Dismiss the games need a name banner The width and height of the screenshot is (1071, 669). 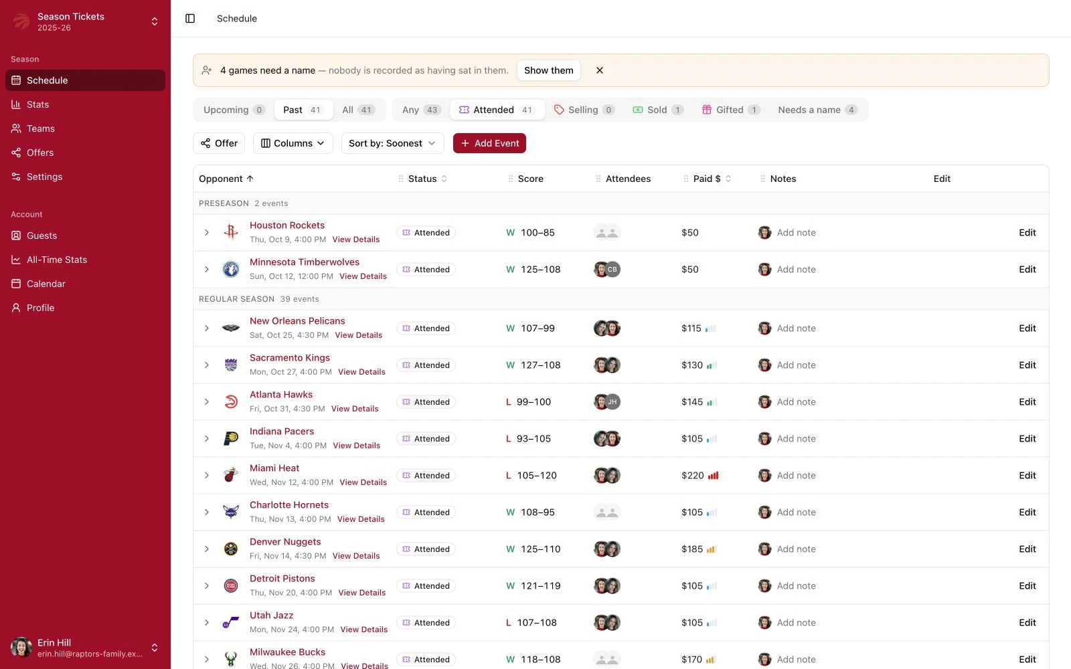600,70
